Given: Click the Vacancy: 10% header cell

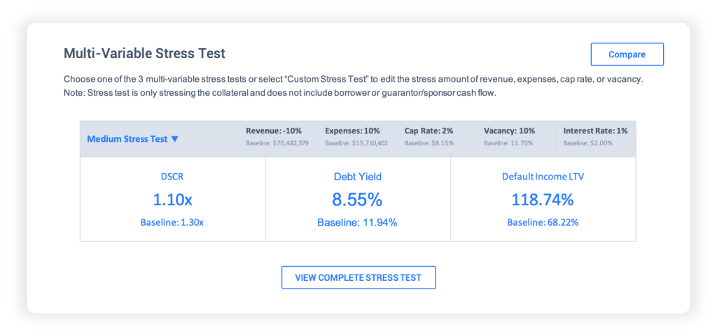Looking at the screenshot, I should pyautogui.click(x=516, y=136).
